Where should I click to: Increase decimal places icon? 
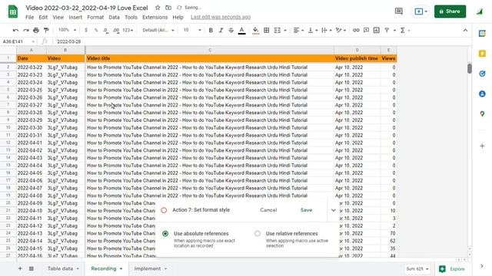116,31
